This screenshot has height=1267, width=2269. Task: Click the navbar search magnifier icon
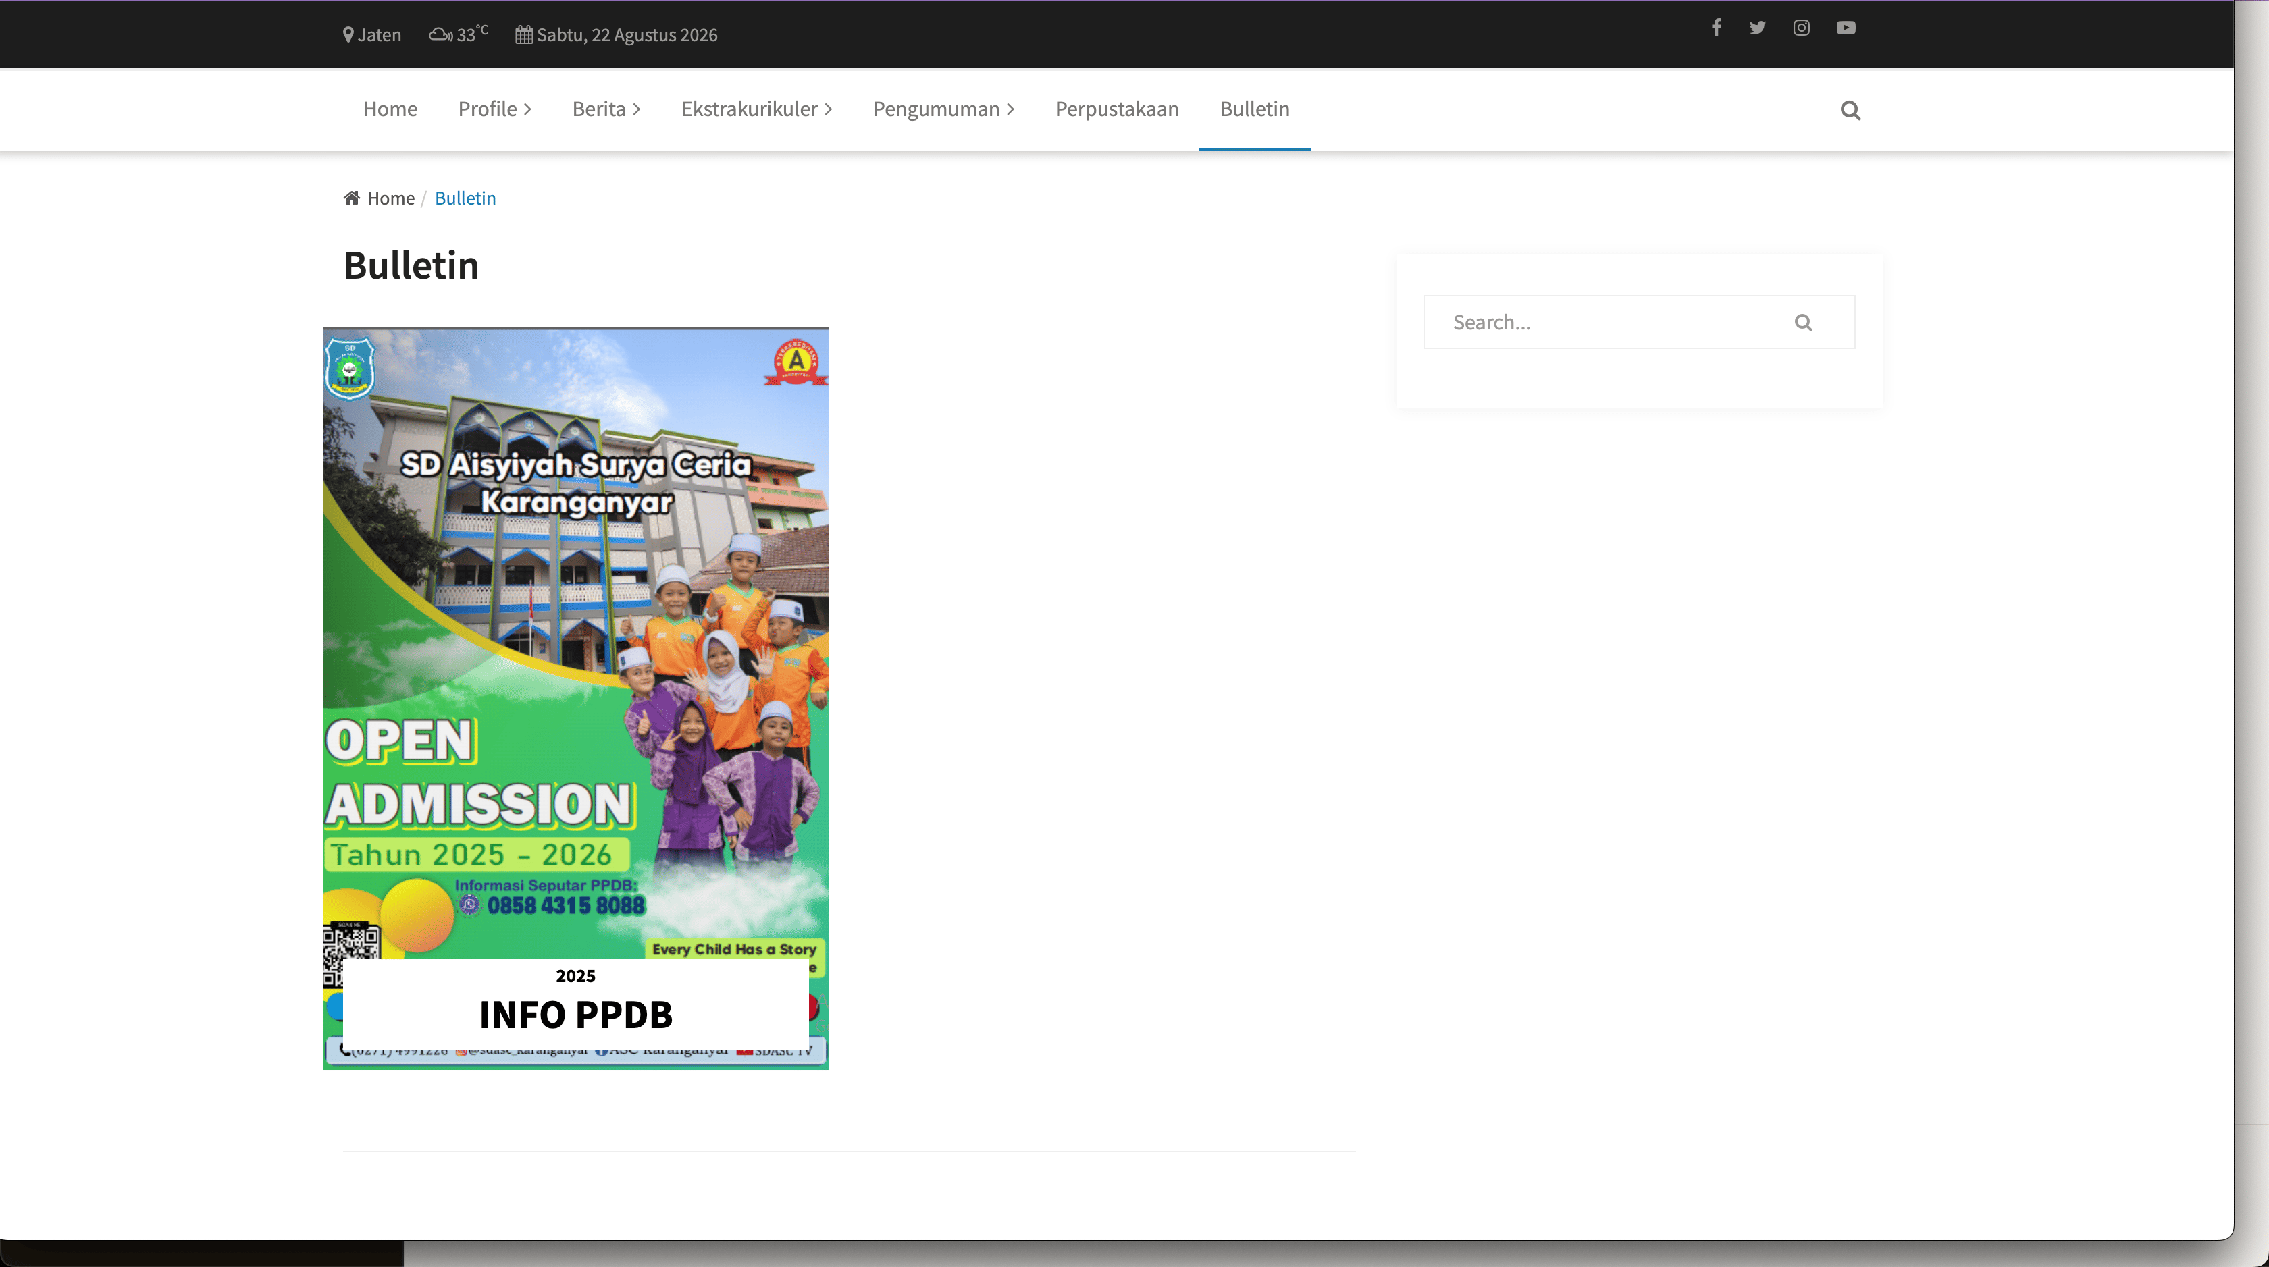tap(1850, 110)
